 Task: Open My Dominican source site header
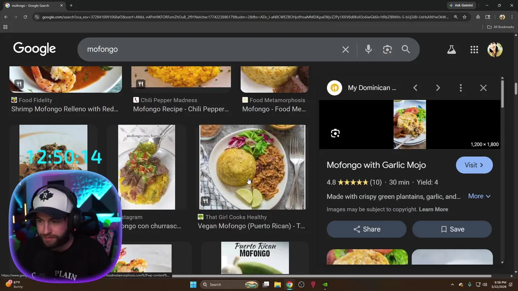pyautogui.click(x=362, y=88)
